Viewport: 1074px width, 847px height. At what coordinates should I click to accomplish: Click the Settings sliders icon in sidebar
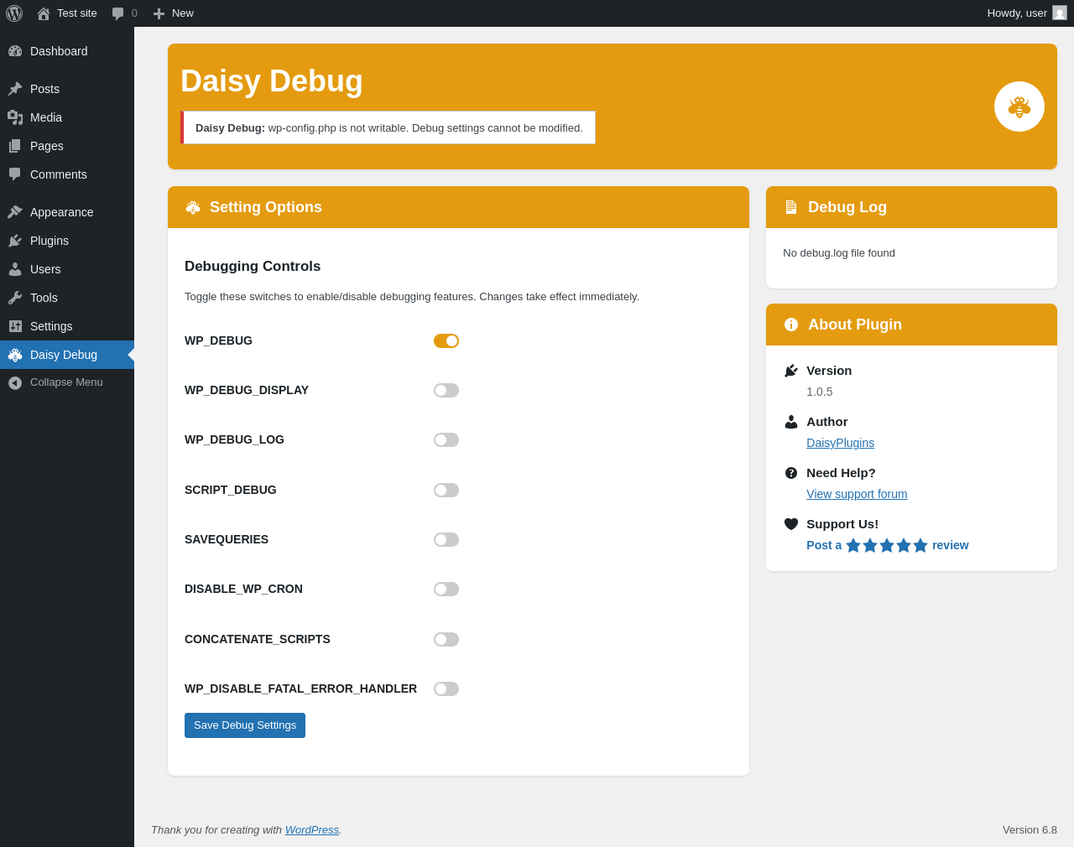15,326
